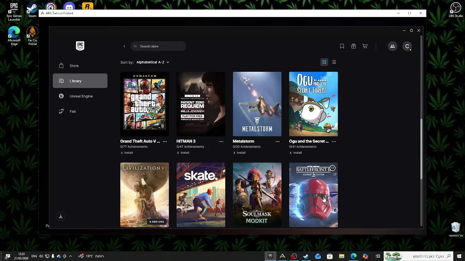Select Library in the Epic sidebar
The height and width of the screenshot is (261, 465).
(x=80, y=81)
